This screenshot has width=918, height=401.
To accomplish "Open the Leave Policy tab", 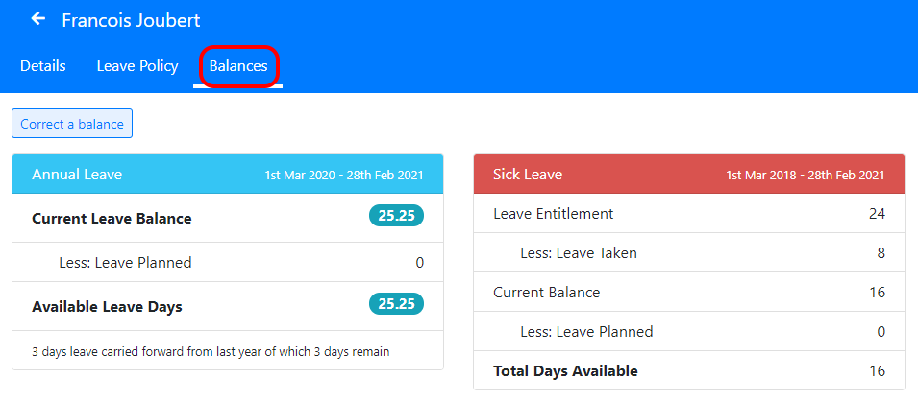I will (x=137, y=66).
